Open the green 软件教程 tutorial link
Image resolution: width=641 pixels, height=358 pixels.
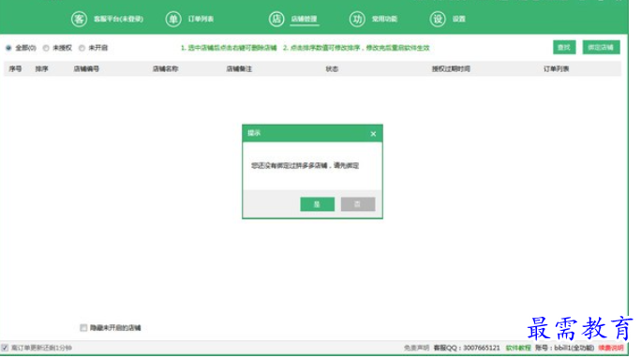coord(518,348)
